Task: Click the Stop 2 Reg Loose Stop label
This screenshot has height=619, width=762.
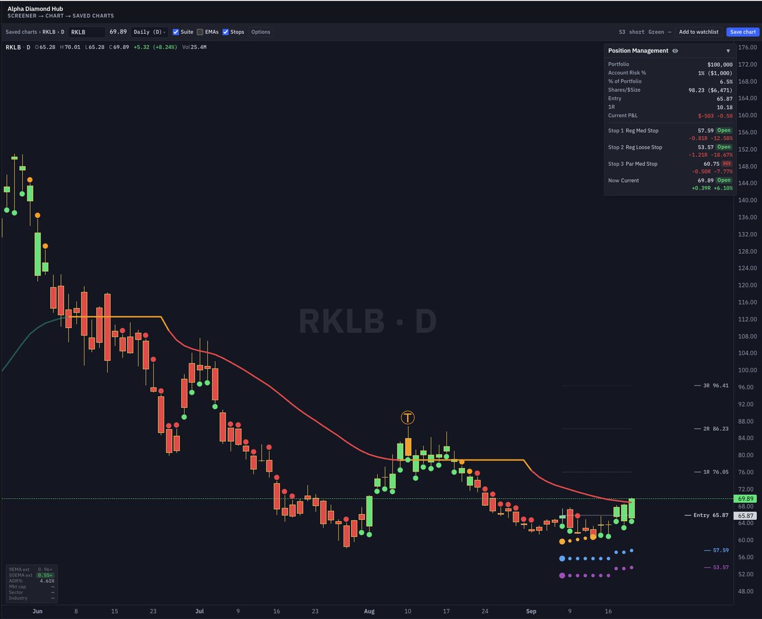Action: pos(635,147)
